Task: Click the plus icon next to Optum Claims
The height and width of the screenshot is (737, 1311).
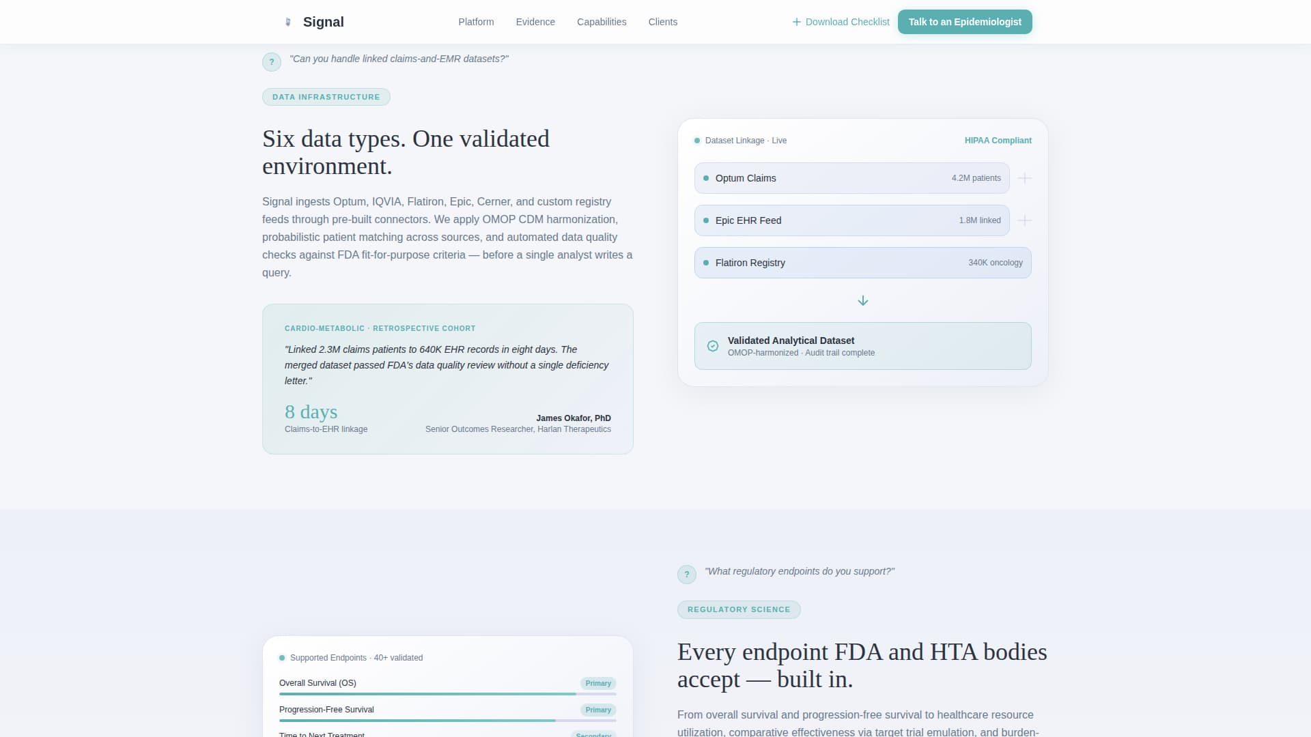Action: 1024,178
